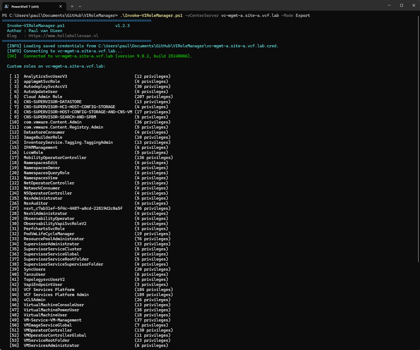Click the VMServicesAdministrator role at the bottom
420x350 pixels.
pos(51,345)
